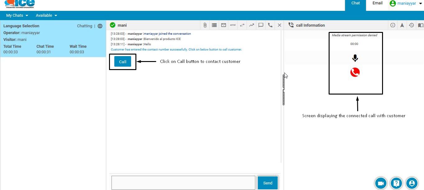Click the chat message input field
Image resolution: width=424 pixels, height=190 pixels.
point(183,183)
